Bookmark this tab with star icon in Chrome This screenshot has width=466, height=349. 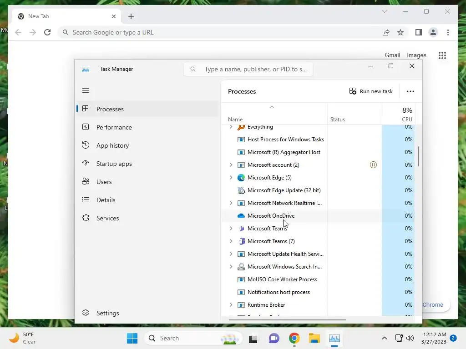click(x=400, y=32)
